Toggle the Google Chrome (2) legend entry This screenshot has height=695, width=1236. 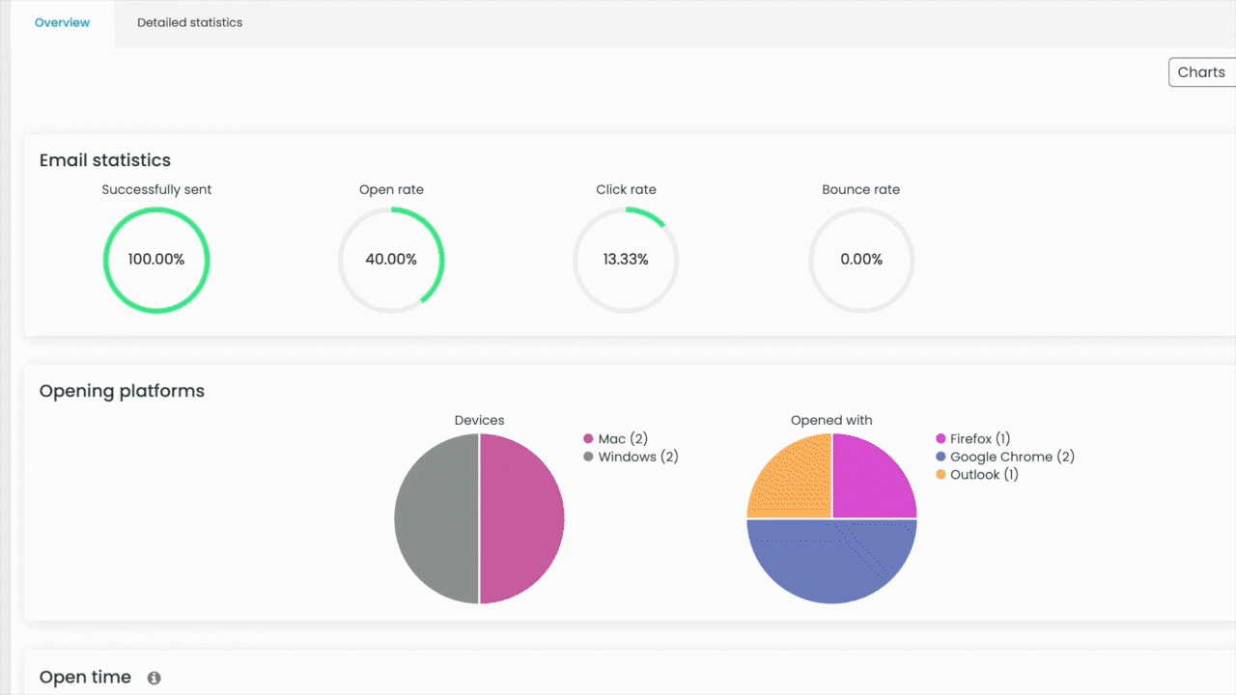pos(1005,457)
